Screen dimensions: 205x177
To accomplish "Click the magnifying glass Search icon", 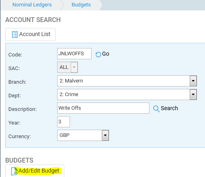I will [156, 109].
